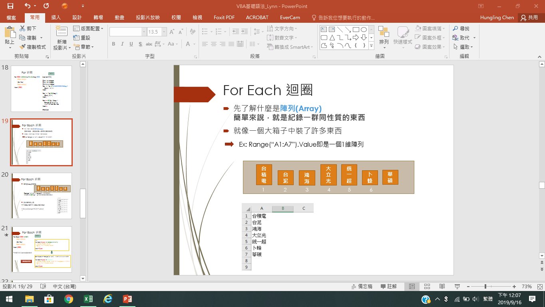Select the text box shape in the gallery
This screenshot has width=545, height=307.
pos(324,29)
